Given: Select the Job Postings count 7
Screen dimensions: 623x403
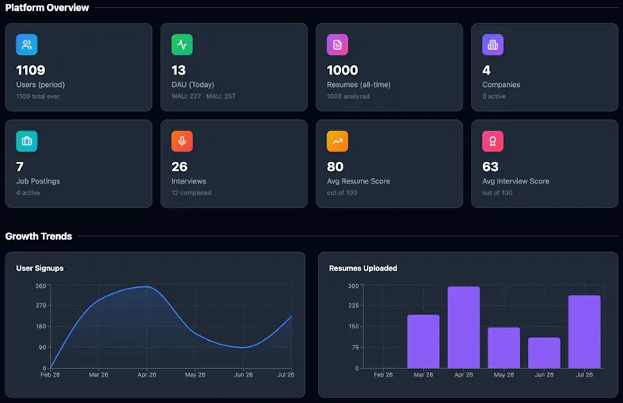Looking at the screenshot, I should tap(20, 166).
